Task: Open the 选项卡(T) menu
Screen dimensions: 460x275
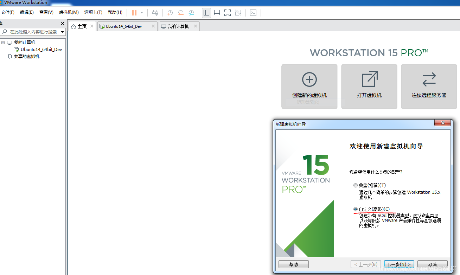Action: (93, 12)
